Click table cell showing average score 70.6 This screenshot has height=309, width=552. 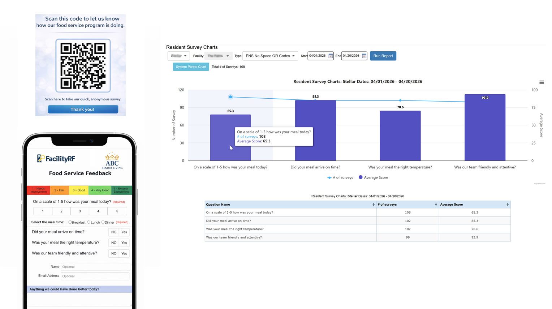[x=475, y=229]
